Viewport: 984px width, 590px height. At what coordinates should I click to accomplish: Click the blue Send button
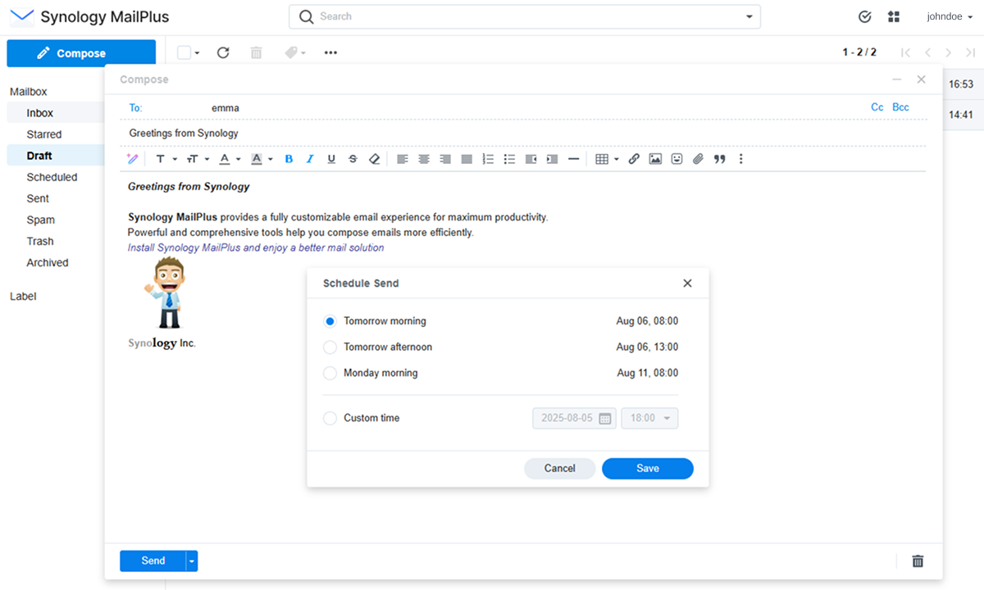(153, 561)
